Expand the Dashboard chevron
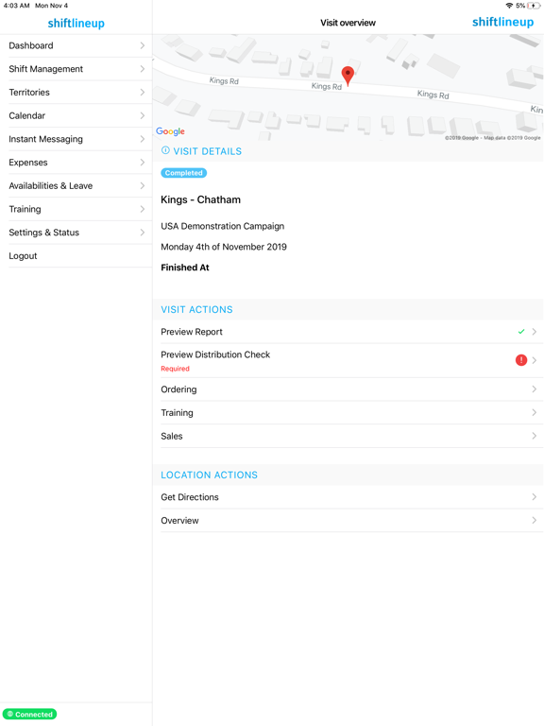This screenshot has height=726, width=544. (x=143, y=45)
